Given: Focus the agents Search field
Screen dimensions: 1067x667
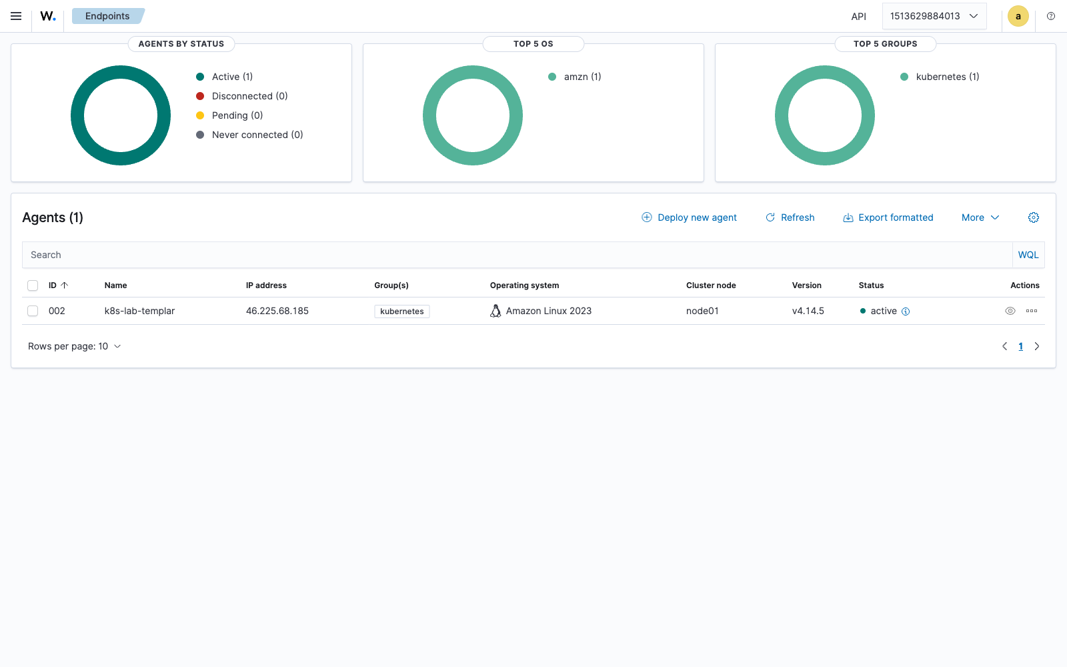Looking at the screenshot, I should (x=517, y=255).
